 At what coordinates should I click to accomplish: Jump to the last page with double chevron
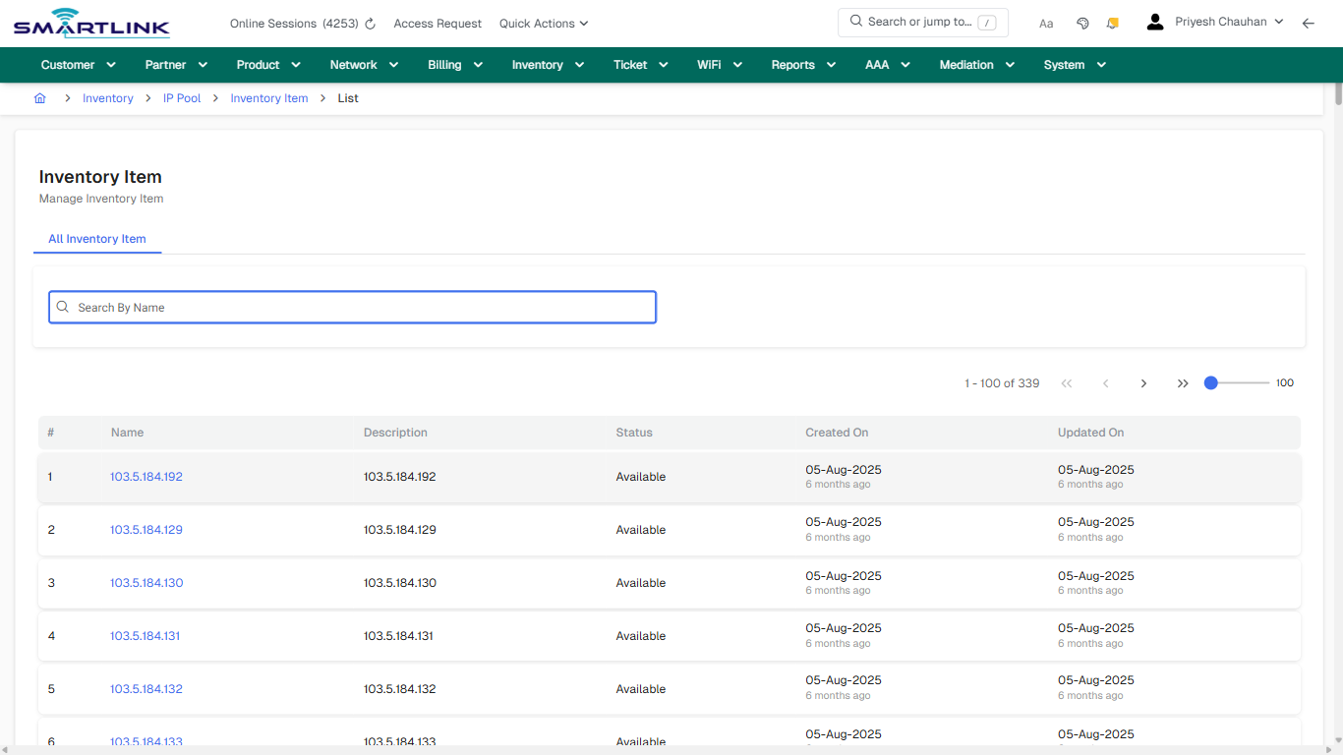point(1183,383)
